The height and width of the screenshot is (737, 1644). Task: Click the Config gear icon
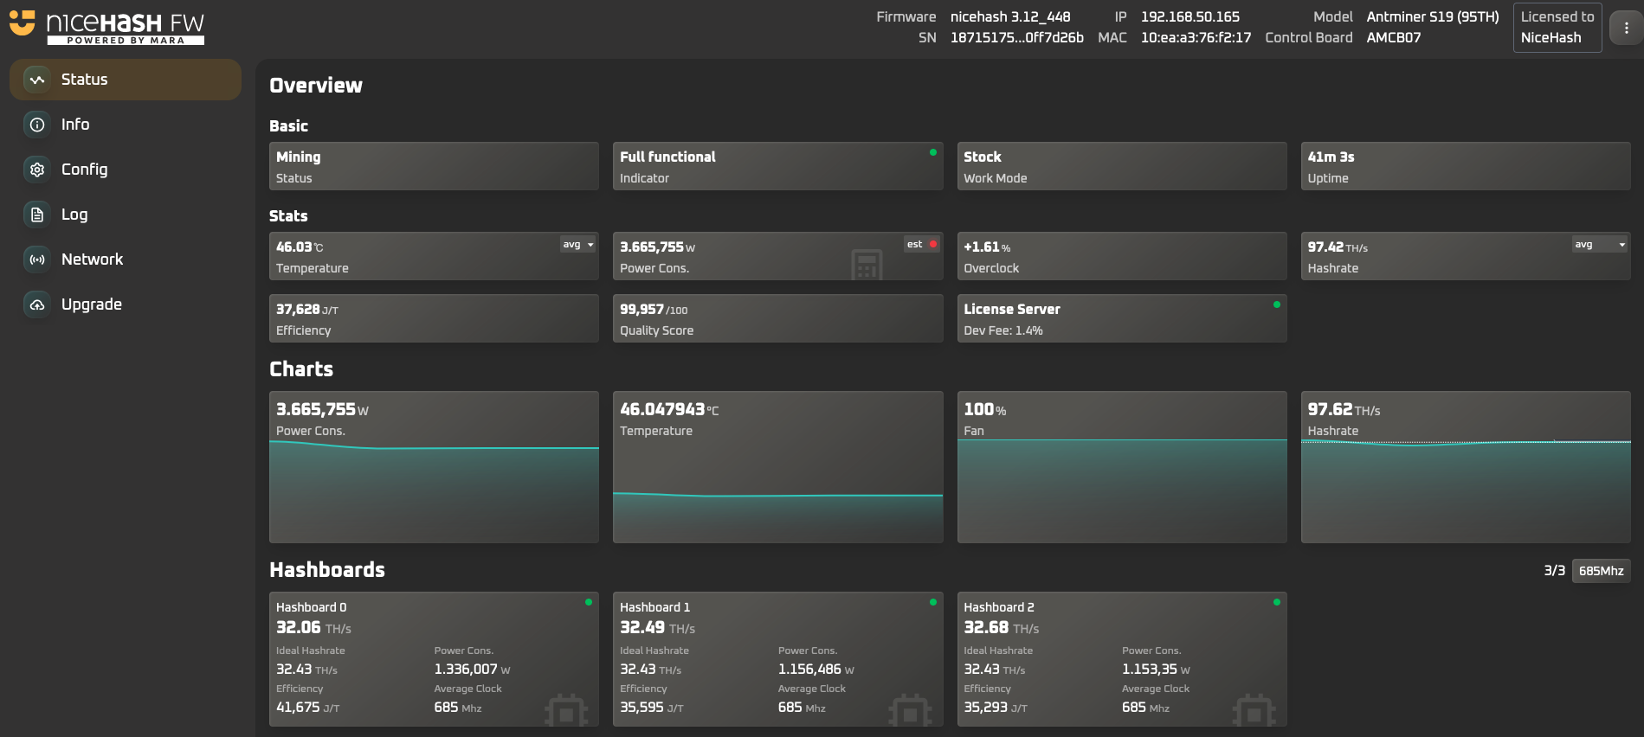click(x=37, y=170)
